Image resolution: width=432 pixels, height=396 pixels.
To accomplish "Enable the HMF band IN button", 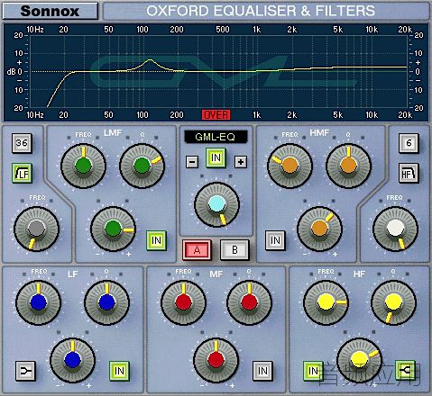I will [275, 240].
